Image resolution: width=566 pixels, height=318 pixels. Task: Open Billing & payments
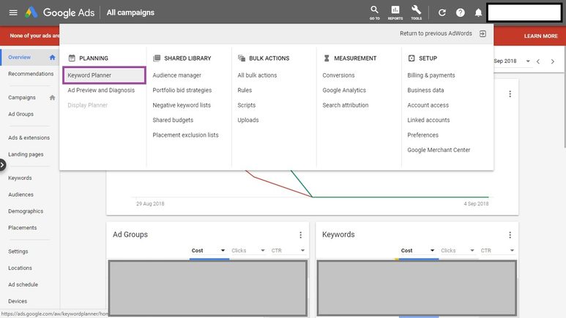coord(431,75)
